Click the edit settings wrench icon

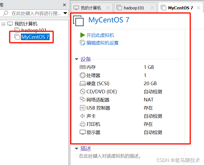(x=82, y=43)
